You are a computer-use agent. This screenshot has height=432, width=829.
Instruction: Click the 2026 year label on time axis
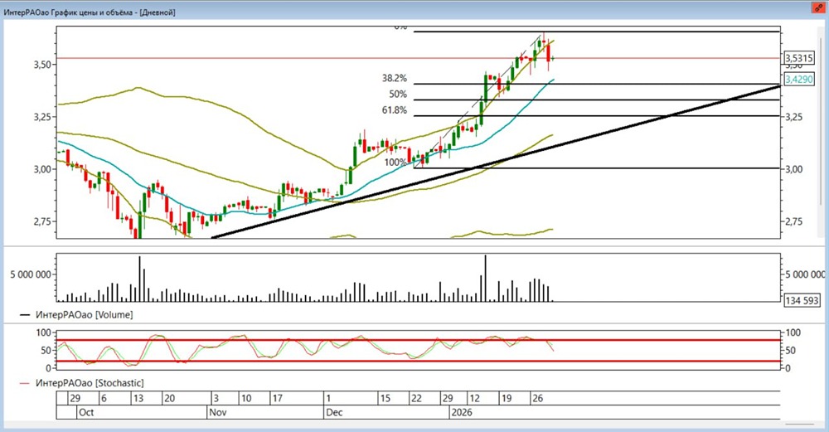(462, 412)
